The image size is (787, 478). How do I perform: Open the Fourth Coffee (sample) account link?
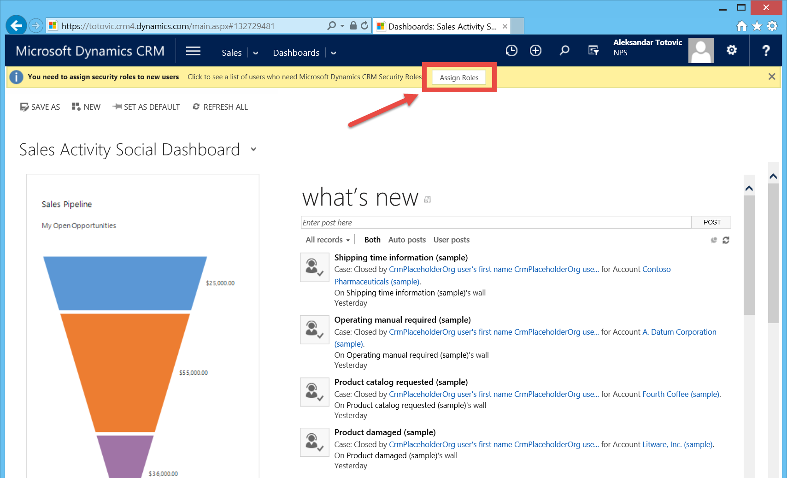click(681, 394)
